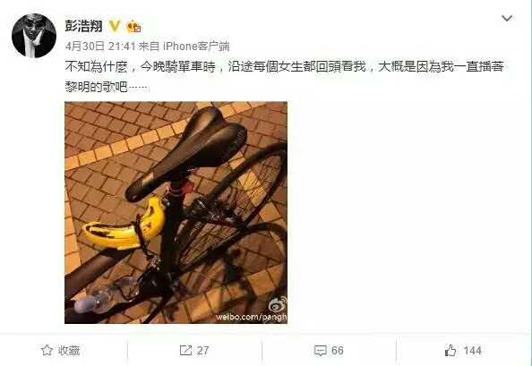The height and width of the screenshot is (366, 532).
Task: Expand the post options chevron menu
Action: pos(507,18)
